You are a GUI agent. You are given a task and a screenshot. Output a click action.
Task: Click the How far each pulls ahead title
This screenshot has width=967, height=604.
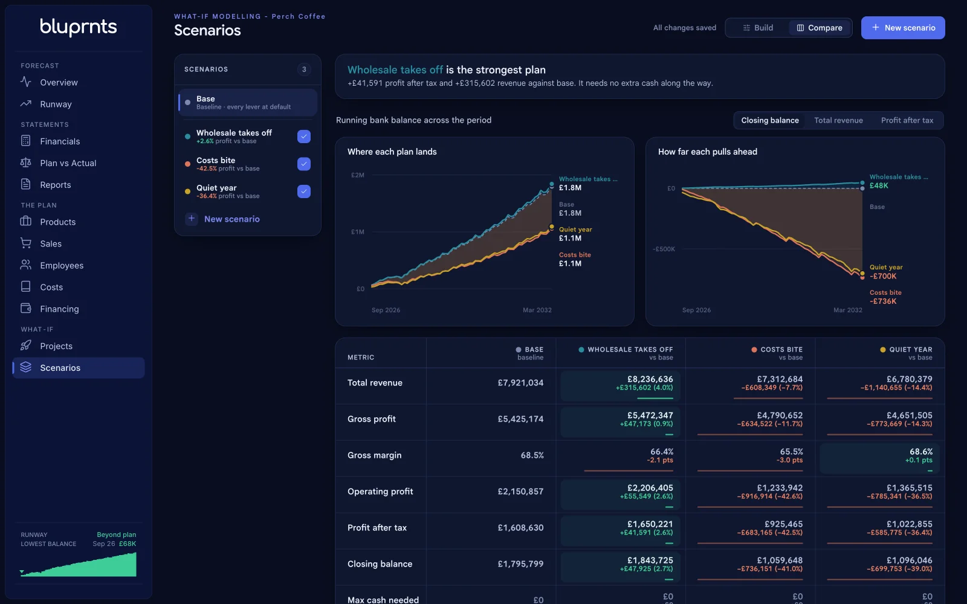point(707,152)
